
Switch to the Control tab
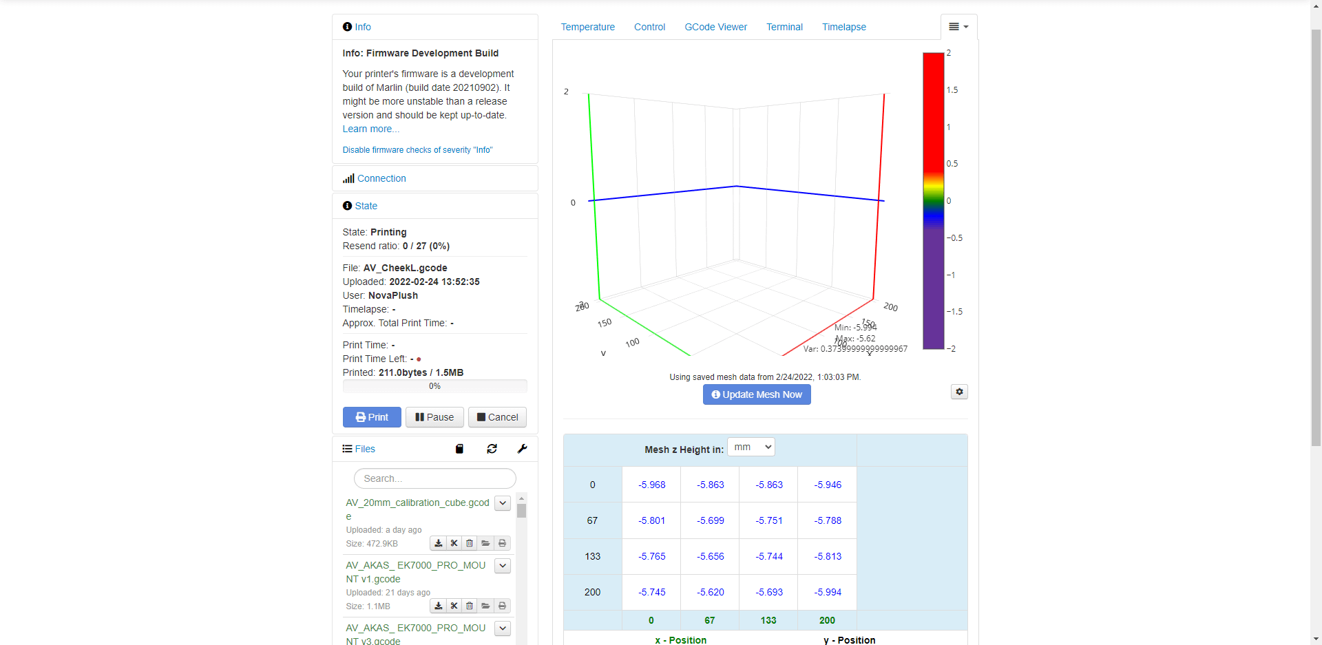pyautogui.click(x=649, y=27)
